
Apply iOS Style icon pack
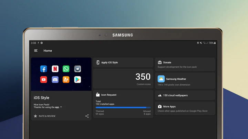[x=123, y=62]
